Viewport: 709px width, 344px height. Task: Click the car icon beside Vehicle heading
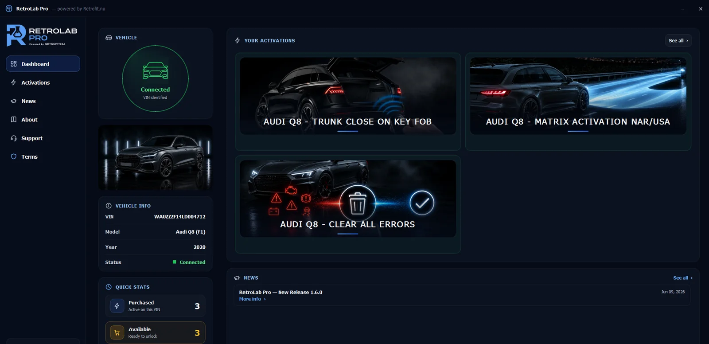click(109, 38)
